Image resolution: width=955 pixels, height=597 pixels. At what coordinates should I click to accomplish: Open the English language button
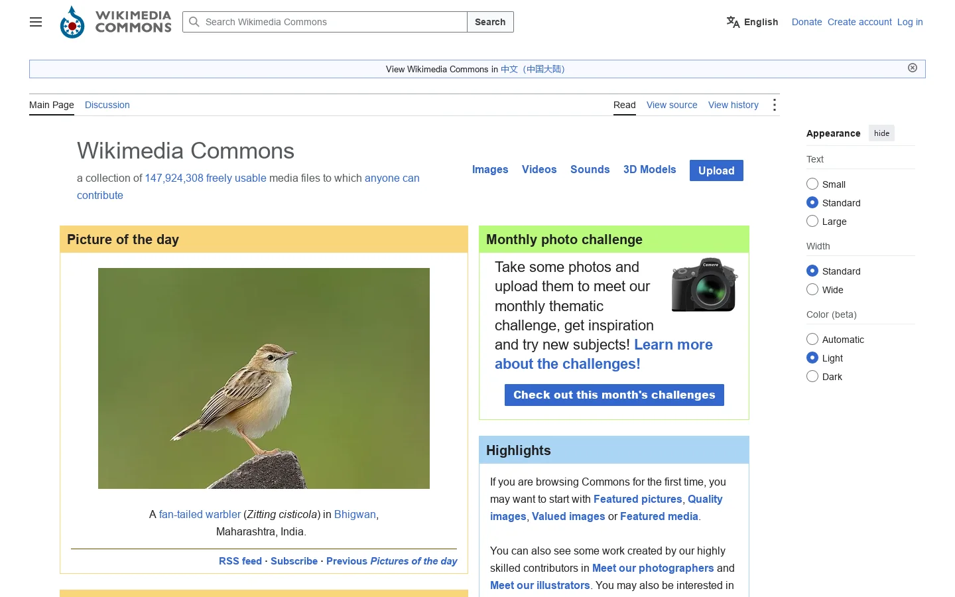(752, 22)
